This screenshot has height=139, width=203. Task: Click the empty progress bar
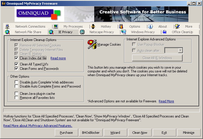[101, 110]
